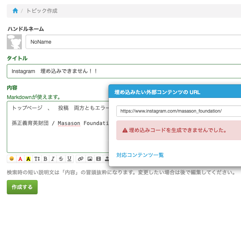Screen dimensions: 241x241
Task: Click the title input field
Action: coord(124,71)
